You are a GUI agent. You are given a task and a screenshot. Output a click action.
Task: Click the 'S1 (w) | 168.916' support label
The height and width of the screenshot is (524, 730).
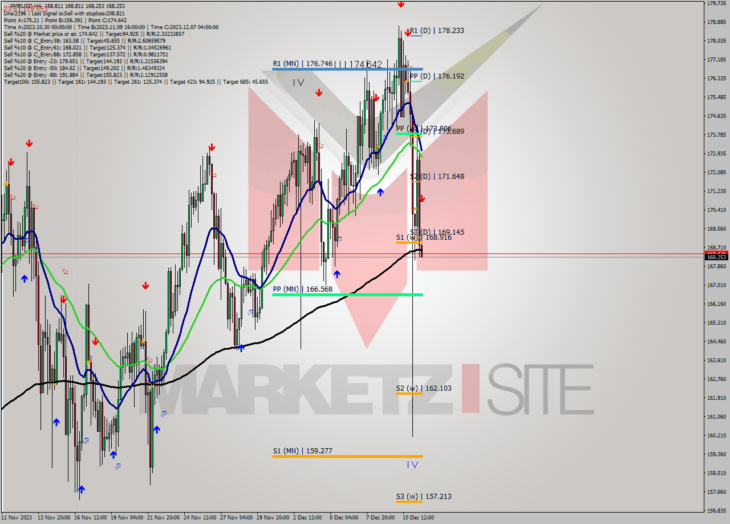click(x=424, y=237)
